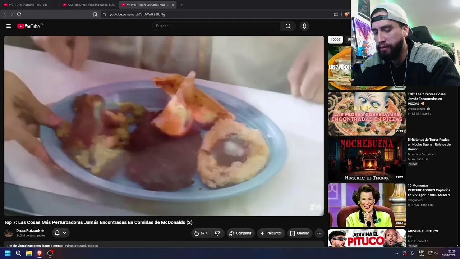Open File Explorer from the taskbar

29,253
